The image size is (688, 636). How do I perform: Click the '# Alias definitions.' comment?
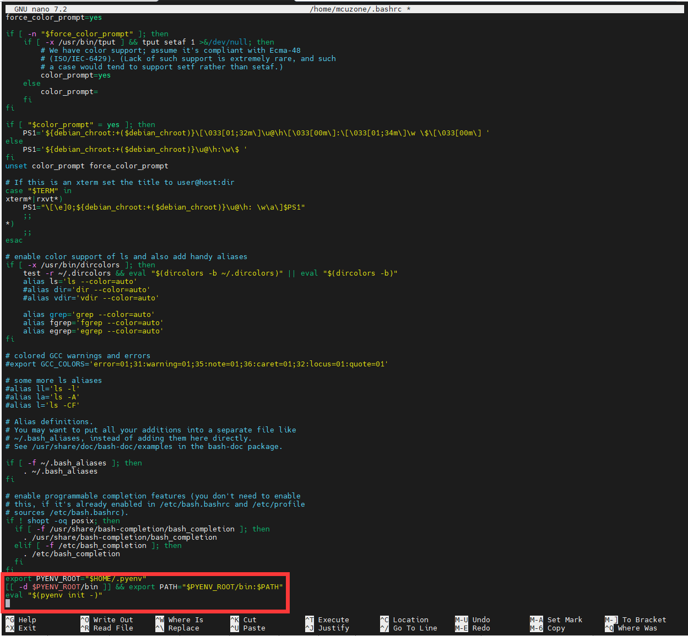(x=50, y=421)
